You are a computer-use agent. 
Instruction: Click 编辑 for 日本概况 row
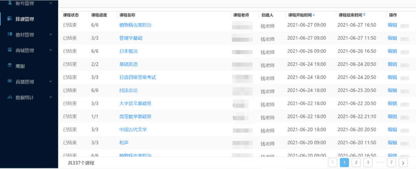(392, 51)
